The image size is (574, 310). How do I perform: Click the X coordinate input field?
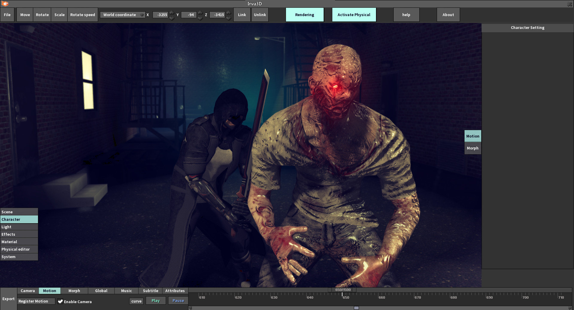(161, 14)
